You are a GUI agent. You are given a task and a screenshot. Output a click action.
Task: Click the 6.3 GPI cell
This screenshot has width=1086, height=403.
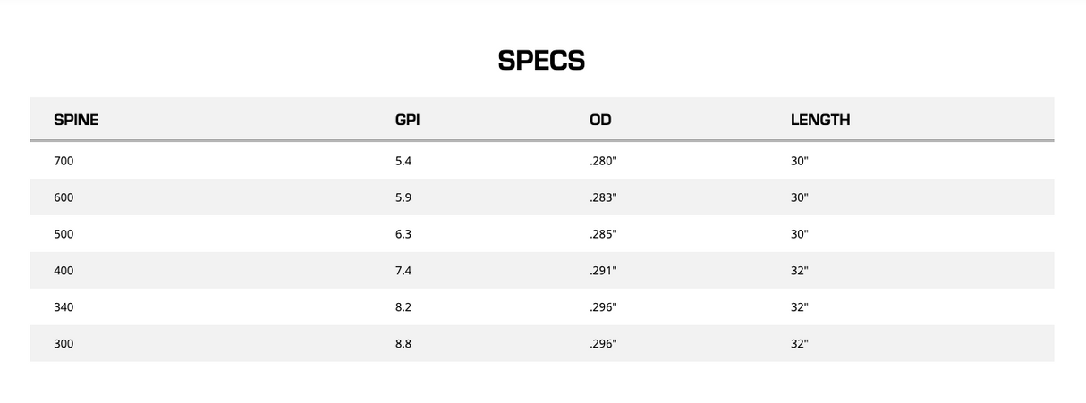pyautogui.click(x=403, y=234)
